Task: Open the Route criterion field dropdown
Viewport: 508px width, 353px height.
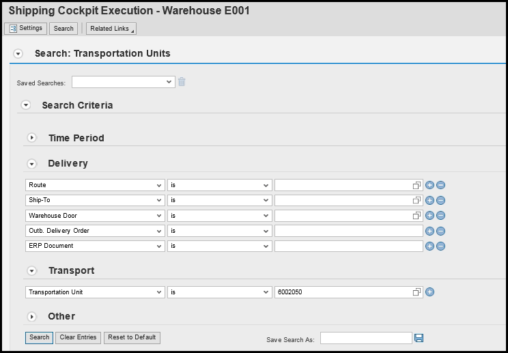Action: tap(160, 185)
